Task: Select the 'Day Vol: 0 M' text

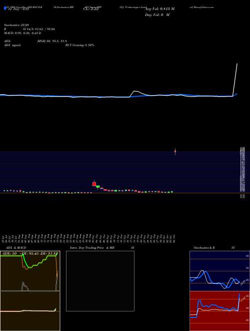Action: coord(157,15)
